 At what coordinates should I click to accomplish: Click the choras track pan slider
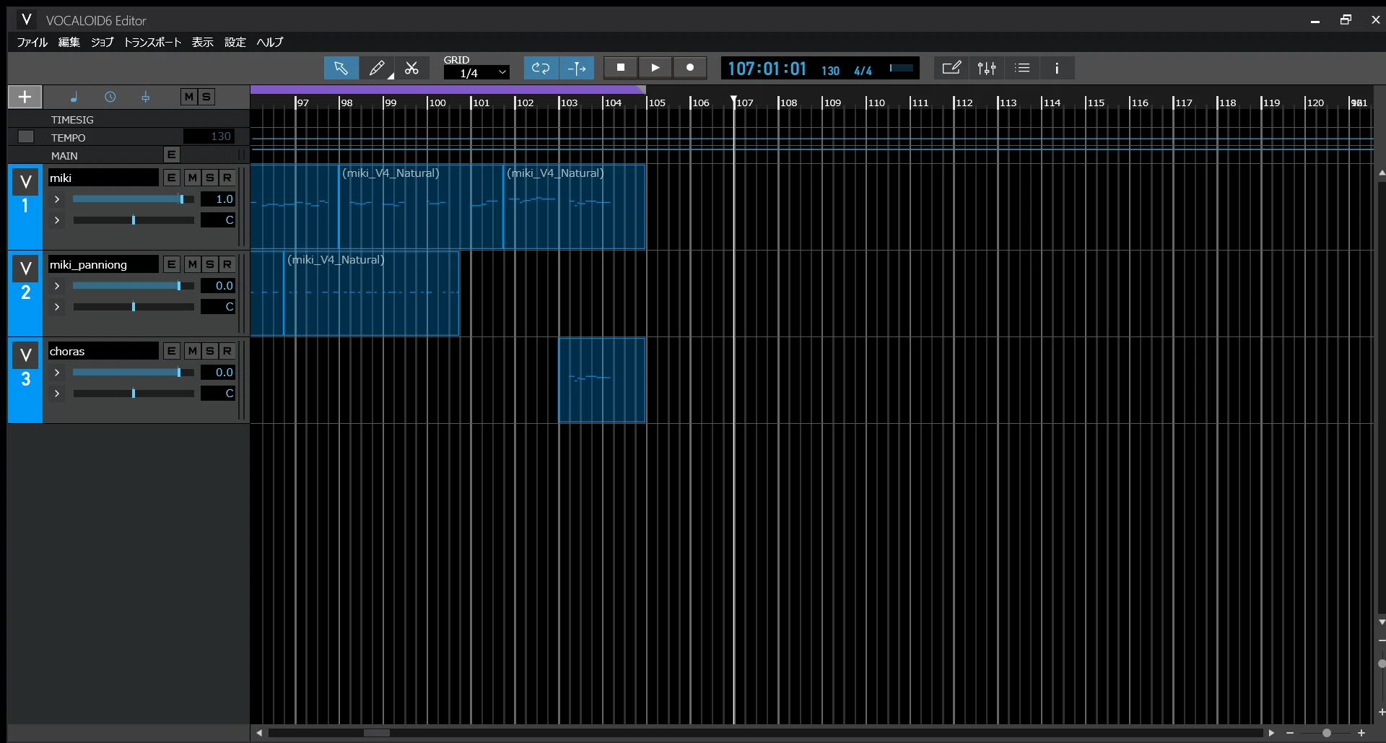tap(134, 394)
